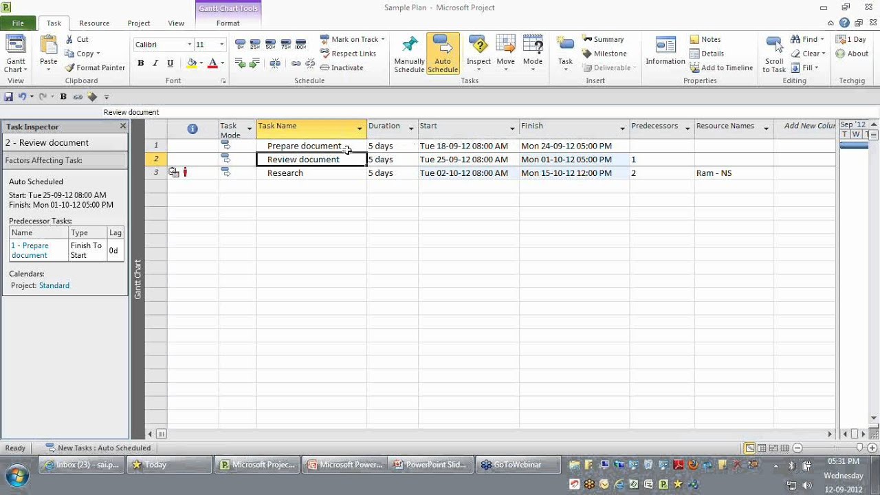
Task: Outdent the selected task
Action: pyautogui.click(x=240, y=63)
